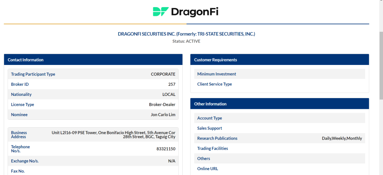Click the Fax No. label
Viewport: 383px width, 175px height.
18,171
